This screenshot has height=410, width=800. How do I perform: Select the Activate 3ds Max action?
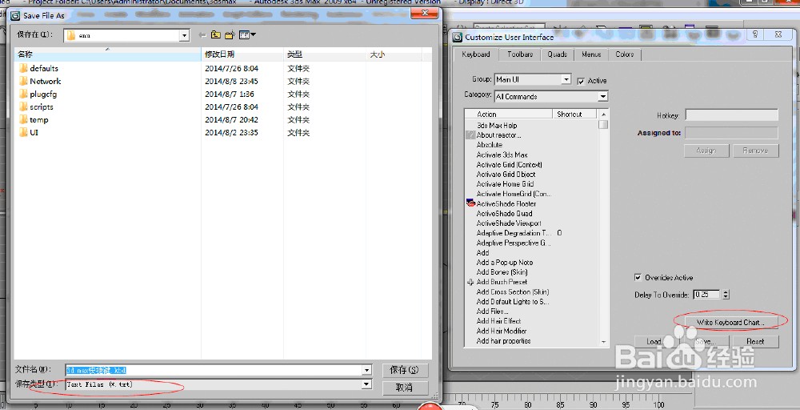[x=502, y=155]
